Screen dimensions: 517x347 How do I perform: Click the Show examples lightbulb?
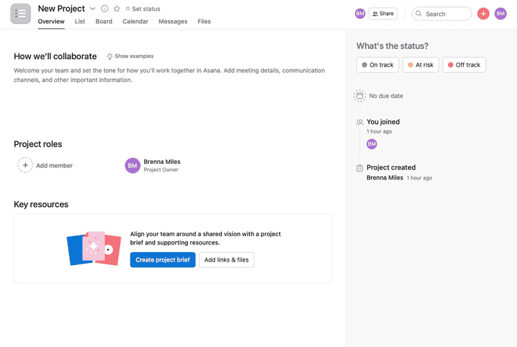pyautogui.click(x=110, y=56)
